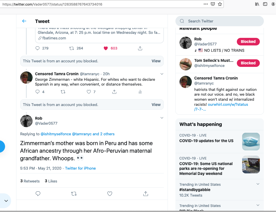The height and width of the screenshot is (212, 276).
Task: Retweet Rob's main tweet
Action: [74, 194]
